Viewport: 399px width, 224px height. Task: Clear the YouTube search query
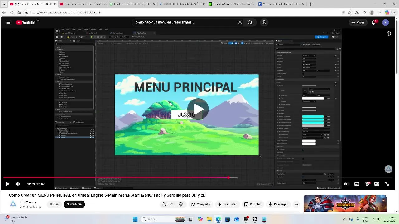click(240, 22)
